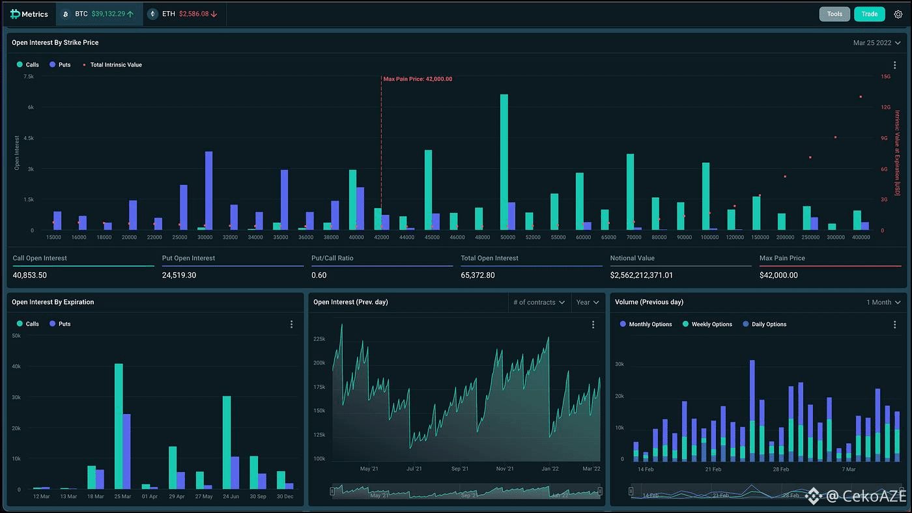Open Open Interest By Expiration kebab menu
This screenshot has width=912, height=513.
[x=291, y=324]
